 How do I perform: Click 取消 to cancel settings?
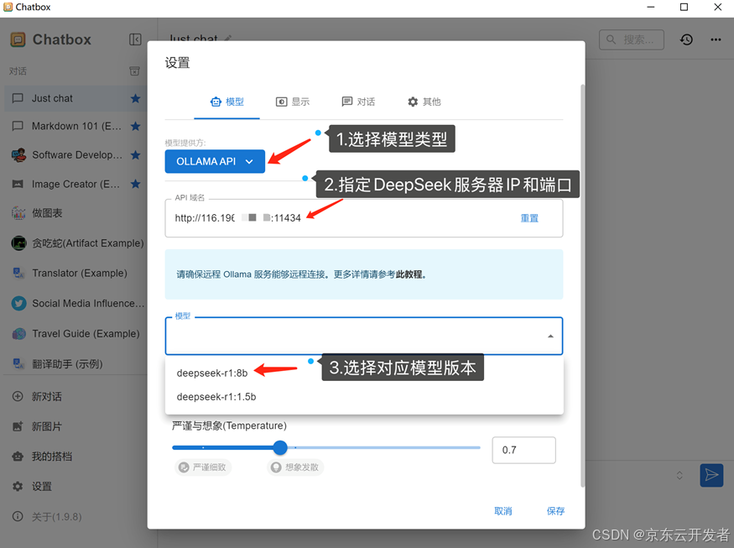coord(503,511)
